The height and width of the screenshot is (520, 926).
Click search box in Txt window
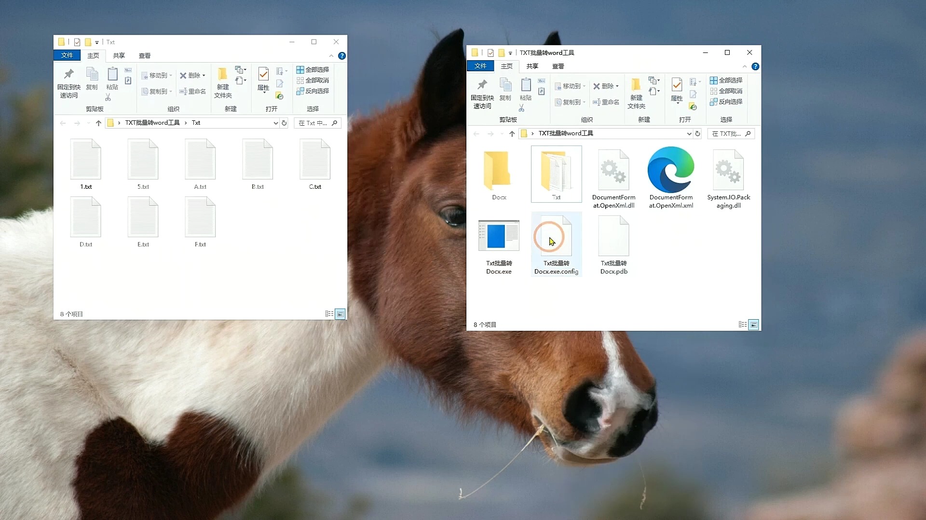(x=318, y=123)
